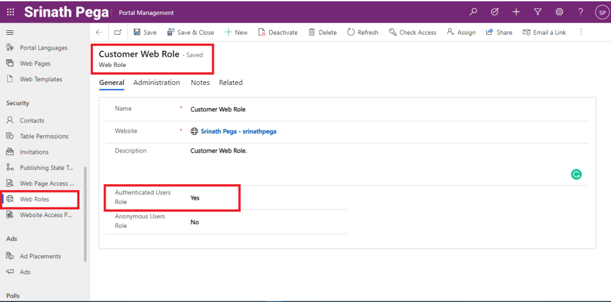Toggle the Authenticated Users Role value Yes
611x302 pixels.
(x=195, y=198)
